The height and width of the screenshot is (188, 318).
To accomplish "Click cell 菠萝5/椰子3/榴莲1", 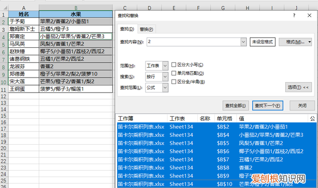I will (76, 89).
